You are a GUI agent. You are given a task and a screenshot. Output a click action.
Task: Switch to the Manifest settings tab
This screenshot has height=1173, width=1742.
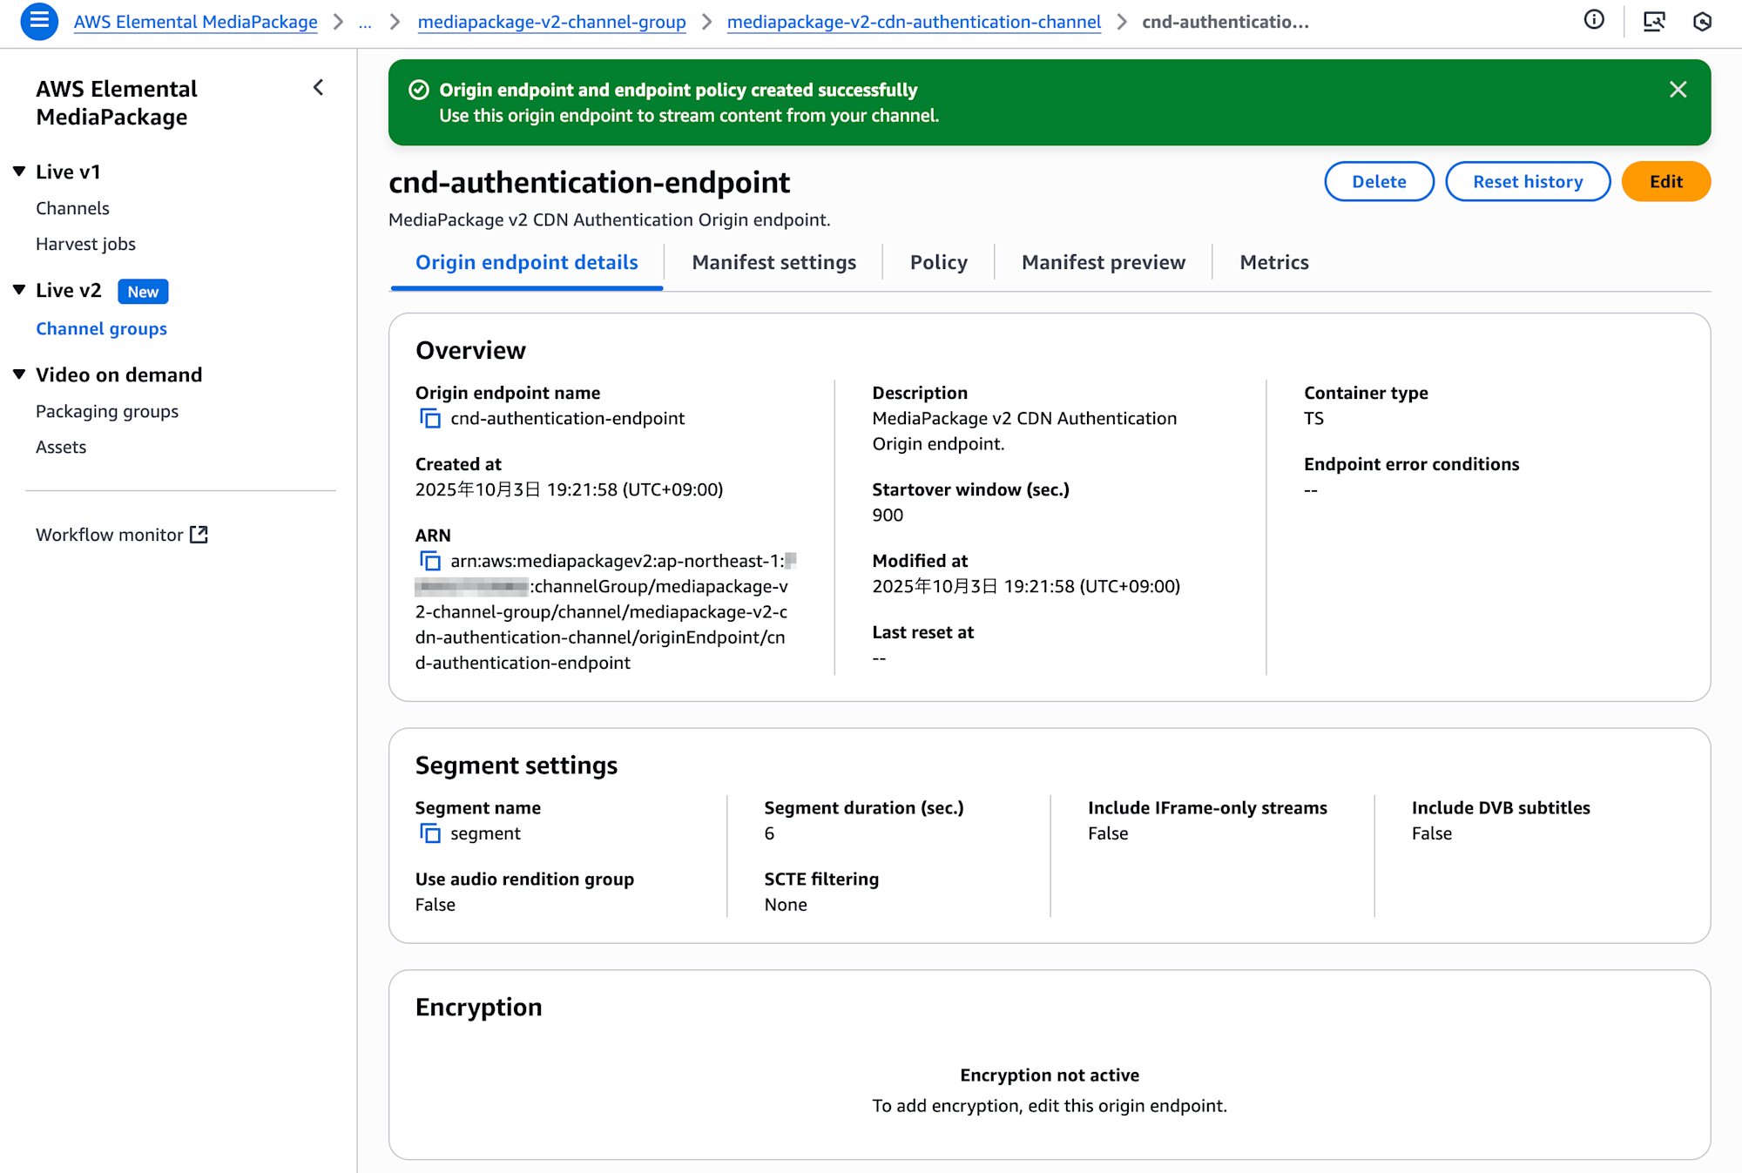pos(773,262)
